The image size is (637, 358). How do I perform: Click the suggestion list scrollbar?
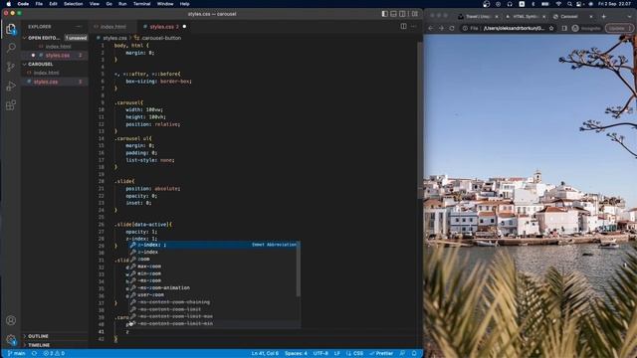(x=299, y=268)
